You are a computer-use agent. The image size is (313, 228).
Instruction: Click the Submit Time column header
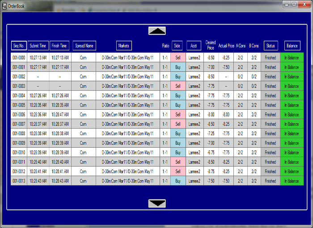click(38, 46)
